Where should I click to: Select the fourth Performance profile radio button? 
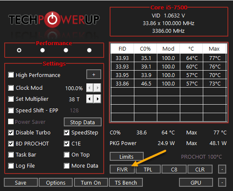89,50
